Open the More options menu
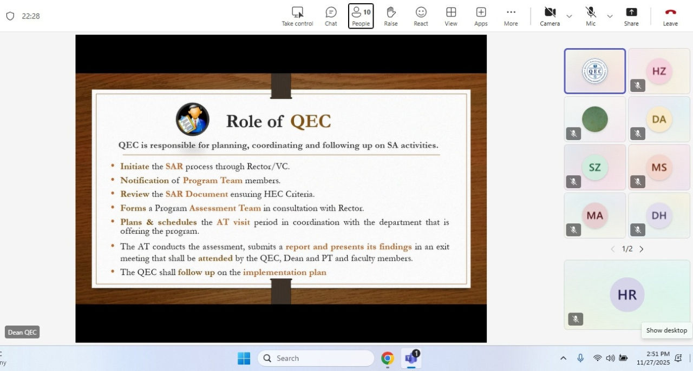 (x=511, y=16)
